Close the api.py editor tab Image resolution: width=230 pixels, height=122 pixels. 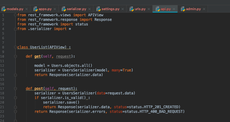(x=174, y=9)
